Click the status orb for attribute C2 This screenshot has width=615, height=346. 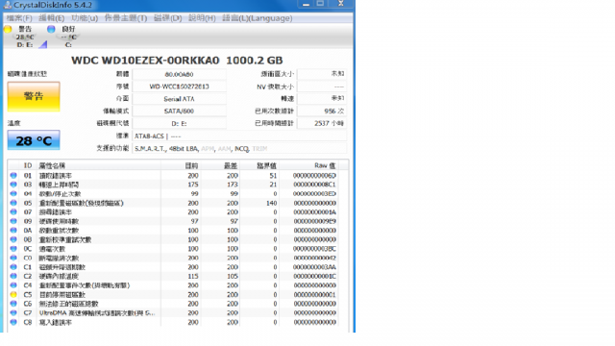point(13,276)
